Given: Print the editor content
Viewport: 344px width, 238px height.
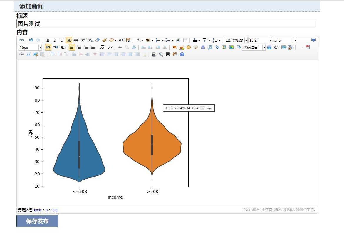Looking at the screenshot, I should (x=154, y=54).
